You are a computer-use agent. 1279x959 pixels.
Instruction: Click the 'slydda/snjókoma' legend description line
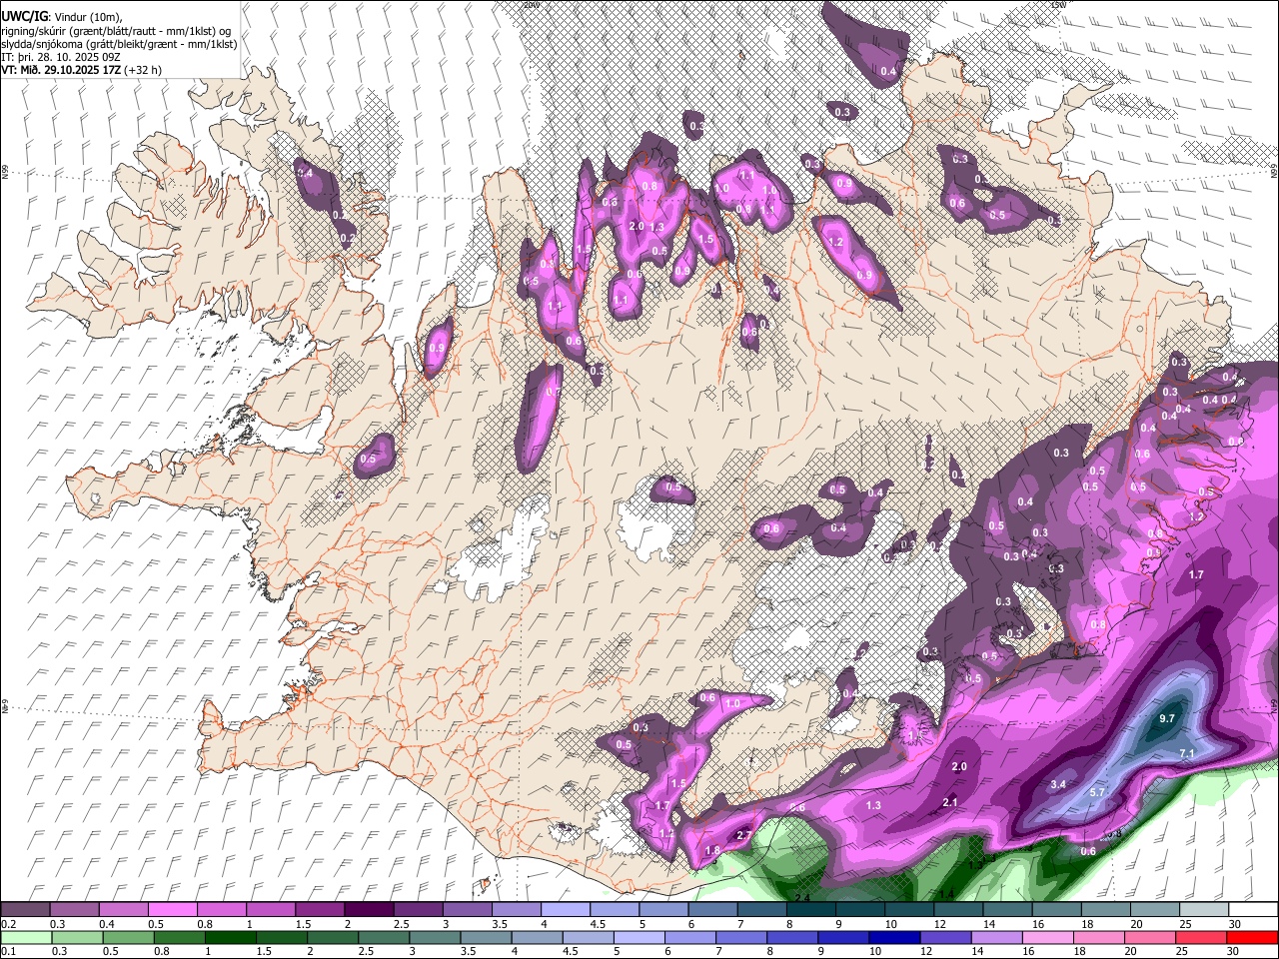119,44
